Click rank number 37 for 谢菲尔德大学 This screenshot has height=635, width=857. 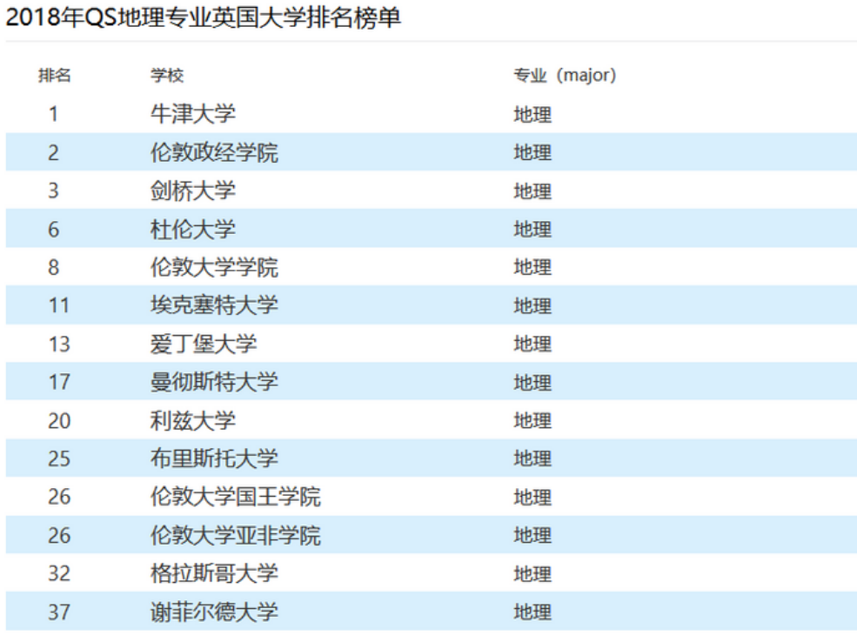click(x=59, y=612)
